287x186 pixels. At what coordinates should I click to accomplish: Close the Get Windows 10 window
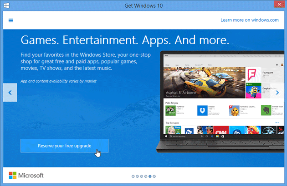[279, 4]
